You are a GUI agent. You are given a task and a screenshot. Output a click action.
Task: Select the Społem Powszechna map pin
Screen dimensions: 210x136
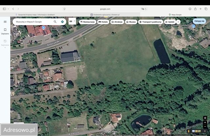193,26
